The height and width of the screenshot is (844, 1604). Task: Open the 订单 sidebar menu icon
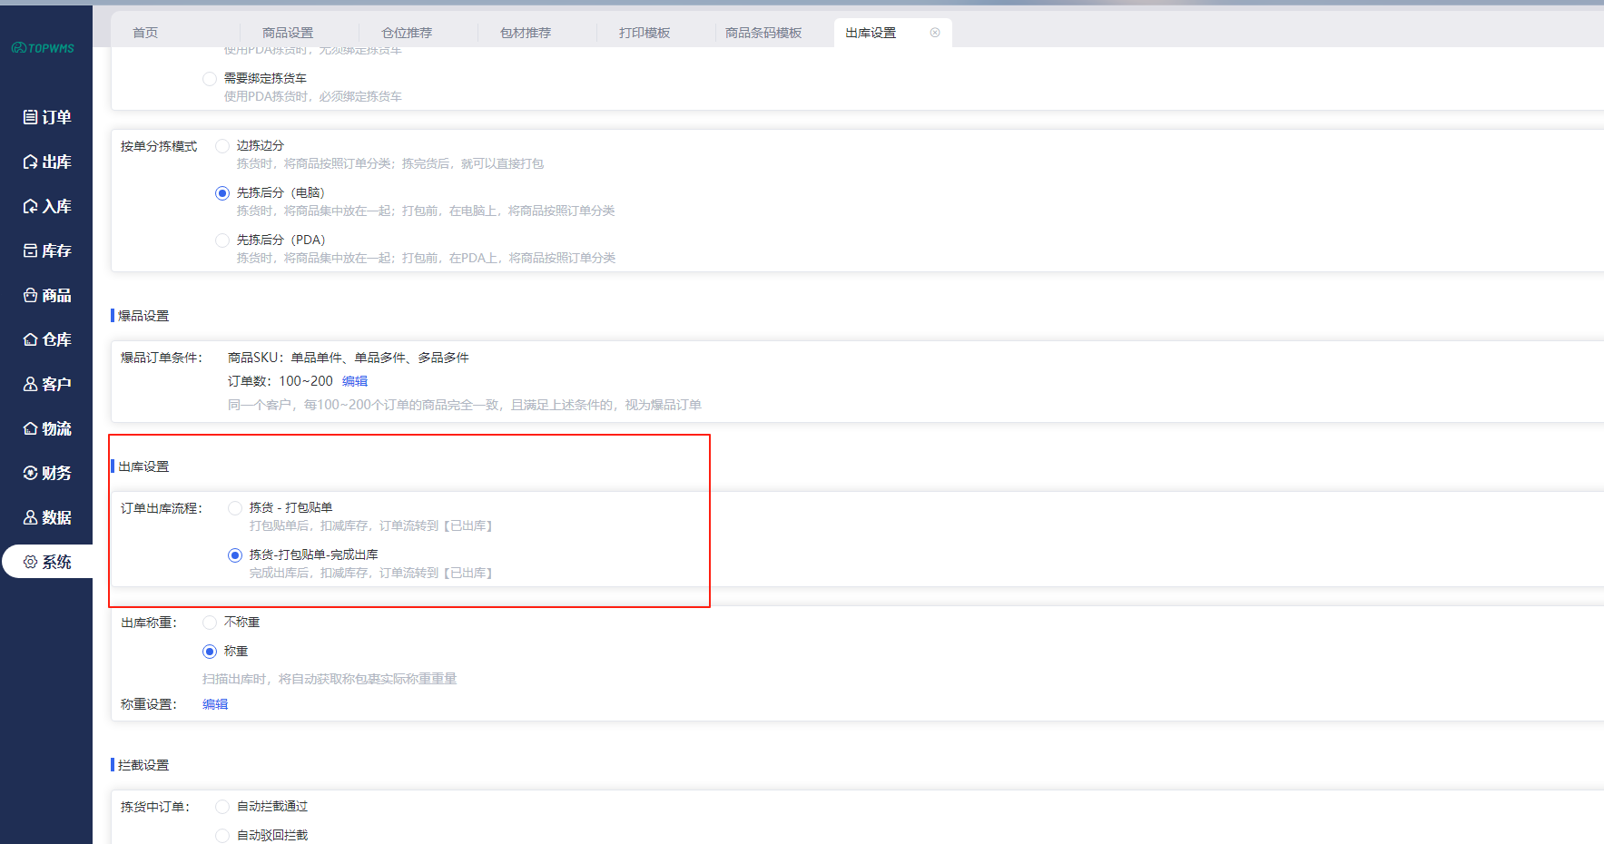30,117
